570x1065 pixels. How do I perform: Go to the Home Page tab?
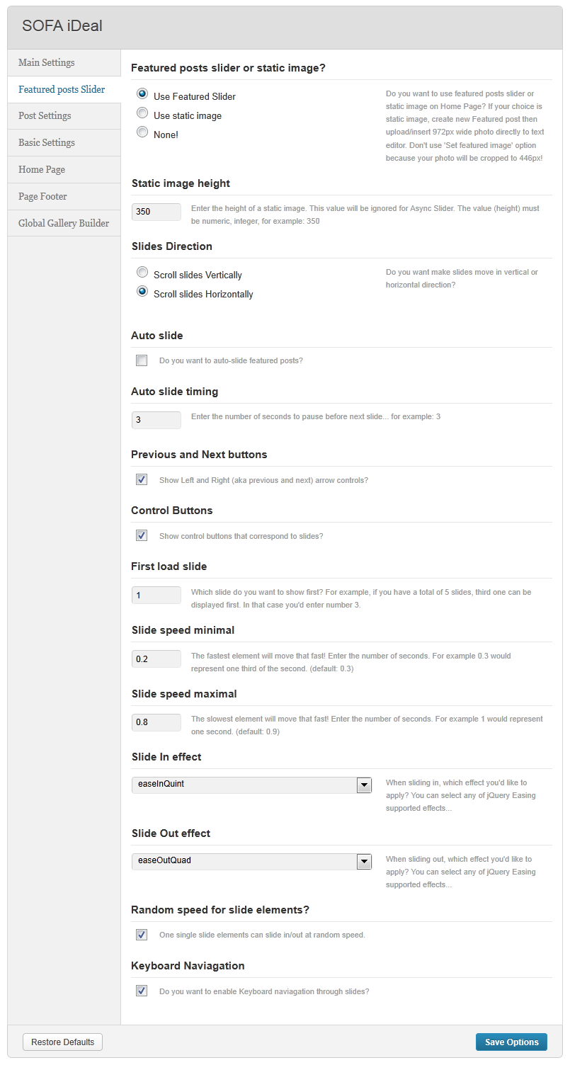[x=64, y=170]
